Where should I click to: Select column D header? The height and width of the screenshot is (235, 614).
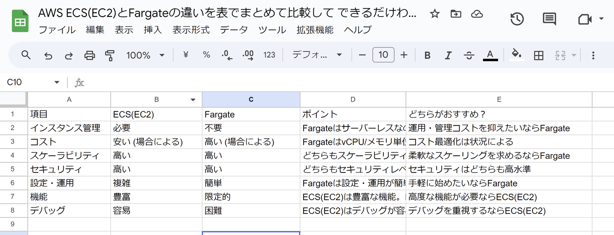click(353, 99)
